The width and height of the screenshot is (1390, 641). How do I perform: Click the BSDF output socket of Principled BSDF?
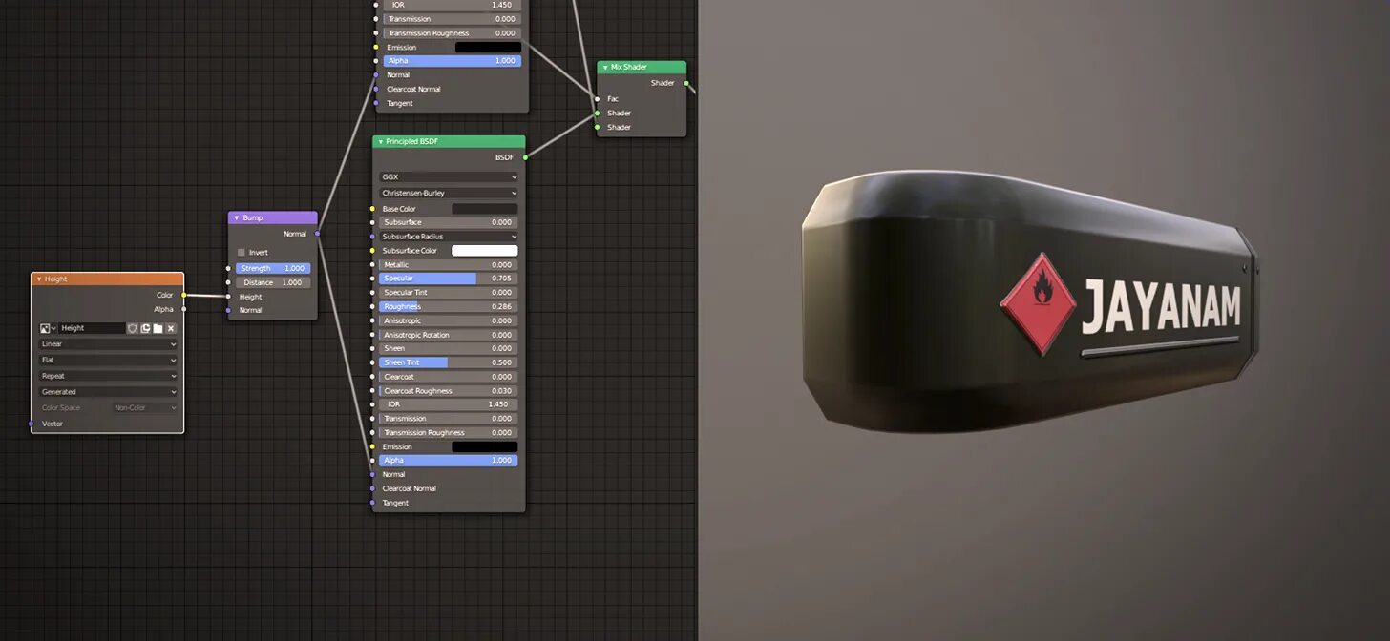click(x=525, y=156)
